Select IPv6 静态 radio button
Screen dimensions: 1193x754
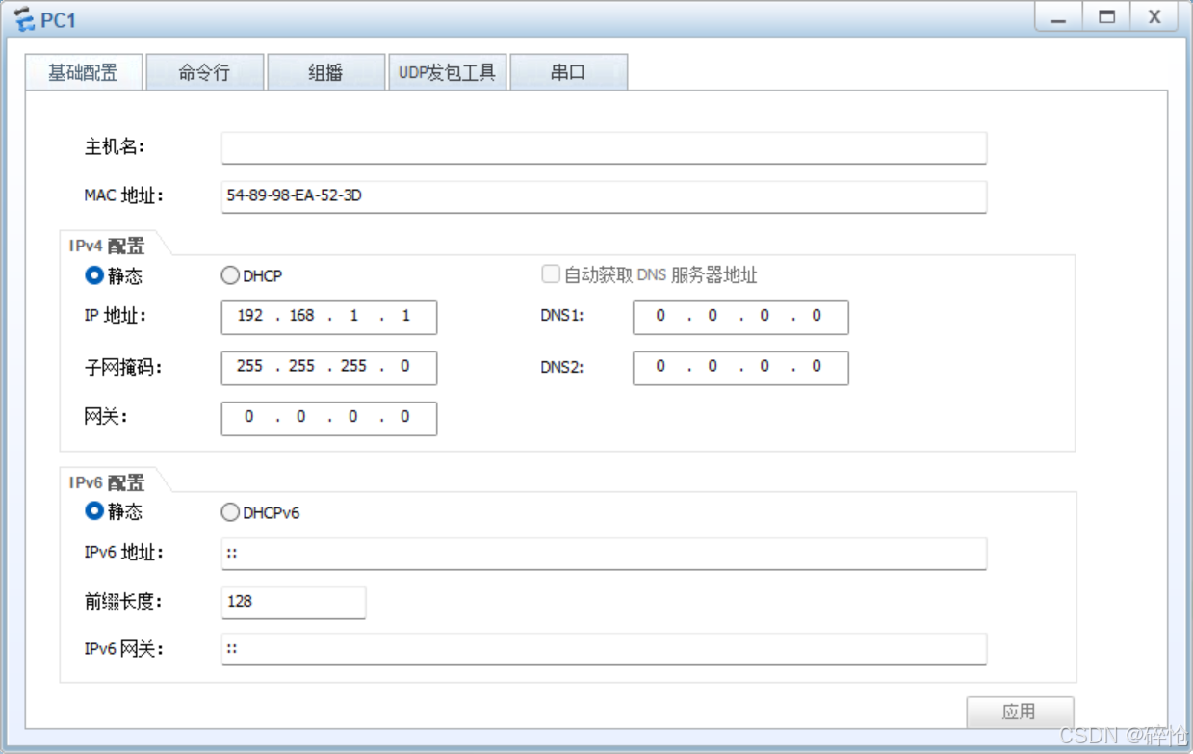point(94,511)
